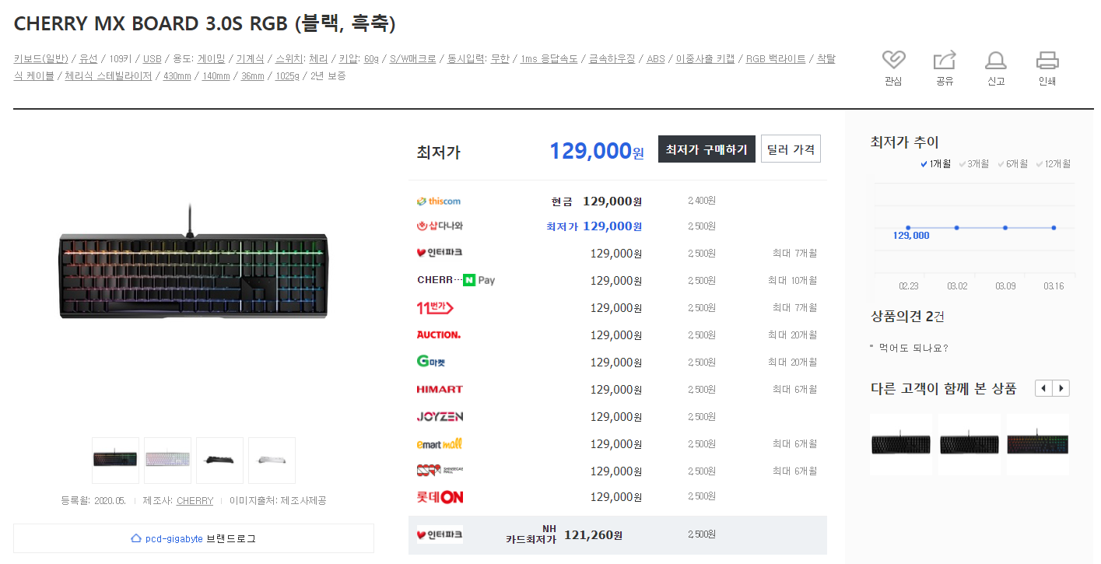Screen dimensions: 1101x564
Task: Click the RGB 백라이트 spec link
Action: 776,58
